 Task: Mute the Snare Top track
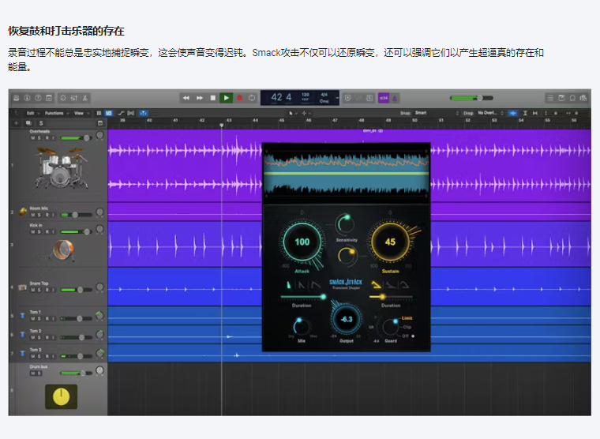click(x=33, y=290)
